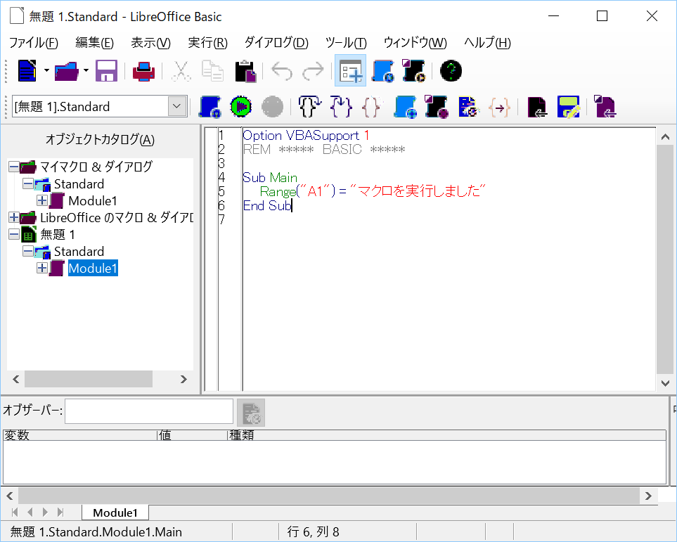
Task: Click code editor scroll up arrow
Action: point(665,137)
